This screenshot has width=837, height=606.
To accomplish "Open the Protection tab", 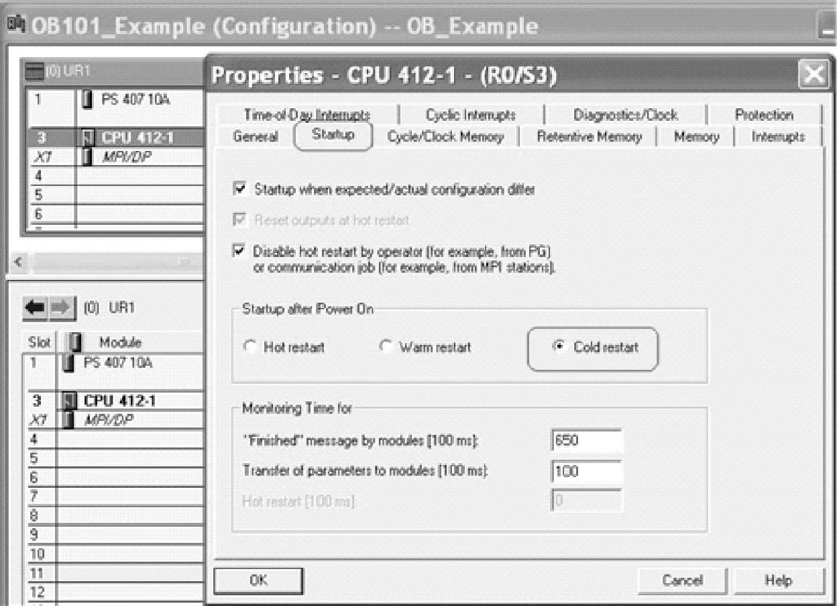I will (x=763, y=115).
